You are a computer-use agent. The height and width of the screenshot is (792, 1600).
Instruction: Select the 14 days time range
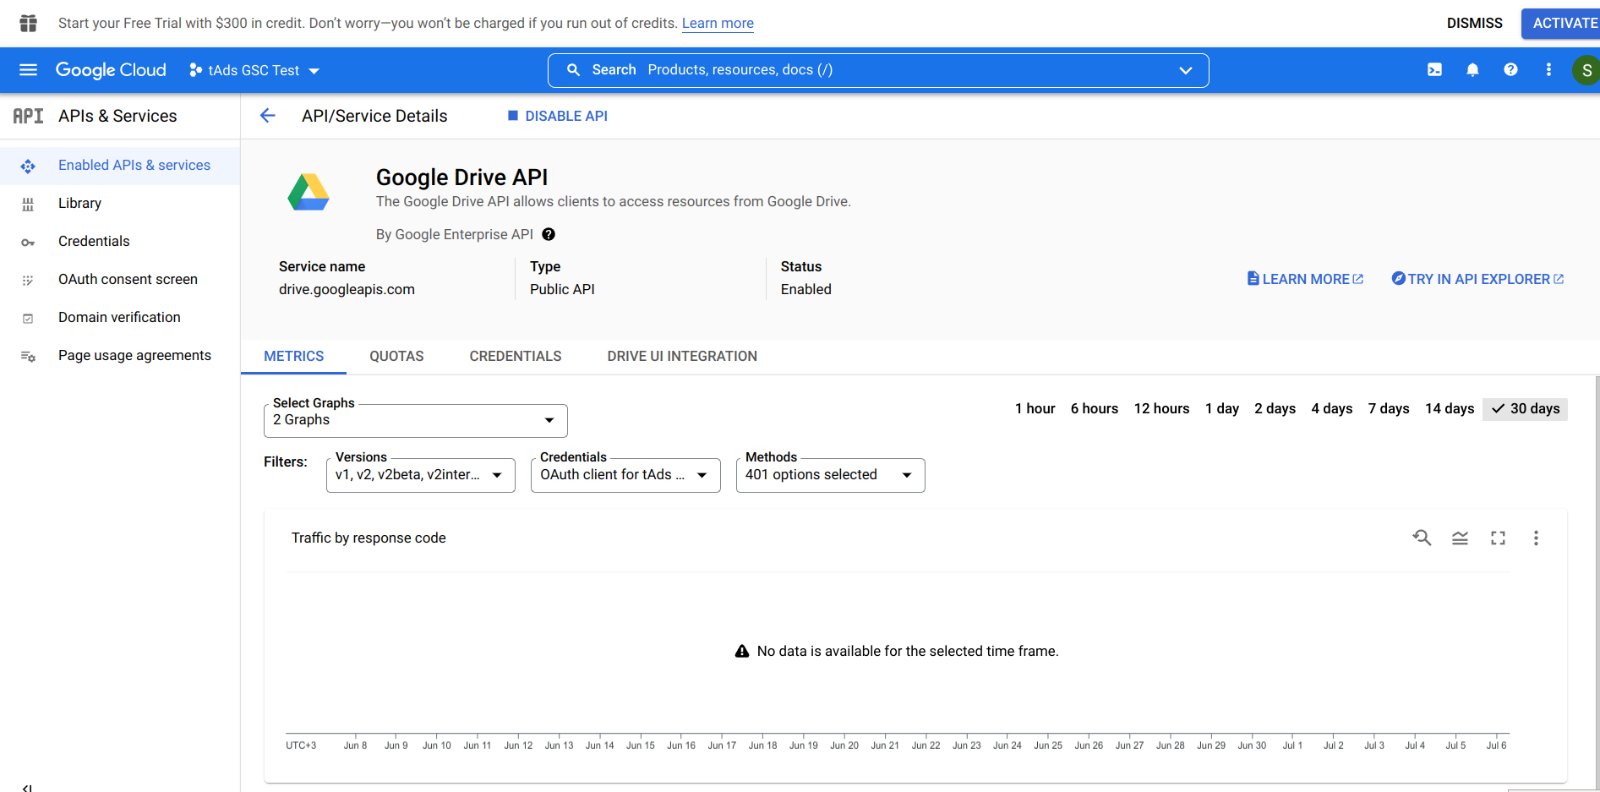1449,409
